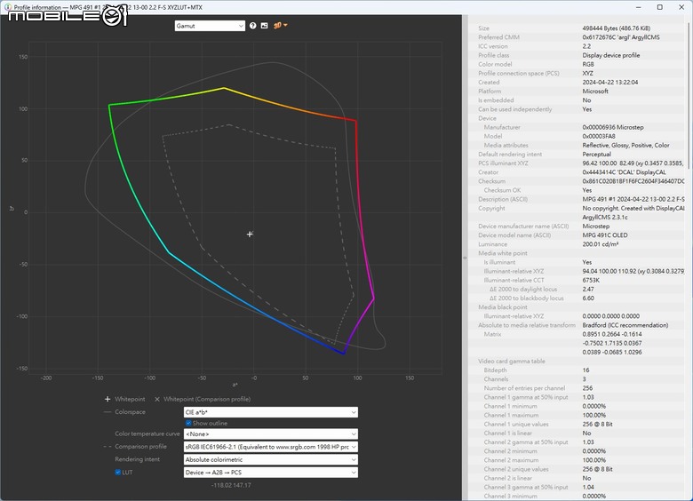Screen dimensions: 693x501
Task: Click the splitter handle between graph and info panels
Action: (465, 258)
